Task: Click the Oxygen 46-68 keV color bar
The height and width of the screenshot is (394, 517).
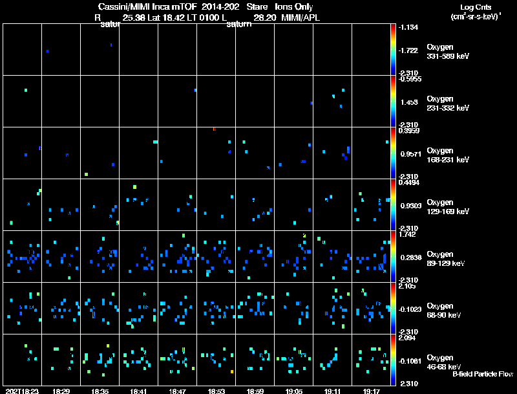Action: click(394, 360)
